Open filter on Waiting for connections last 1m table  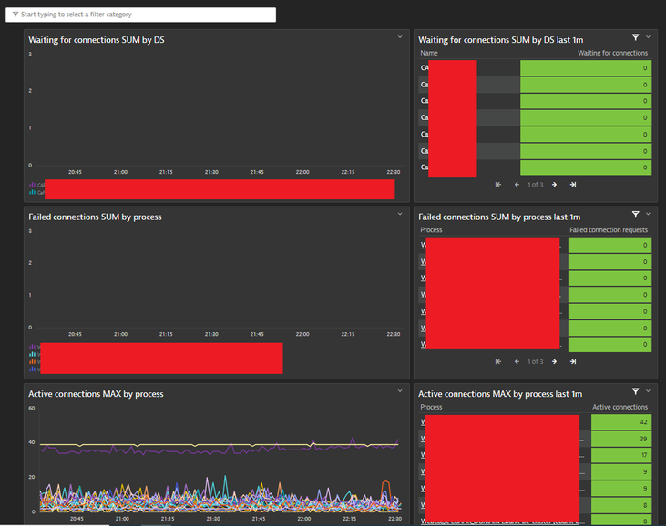(x=635, y=37)
